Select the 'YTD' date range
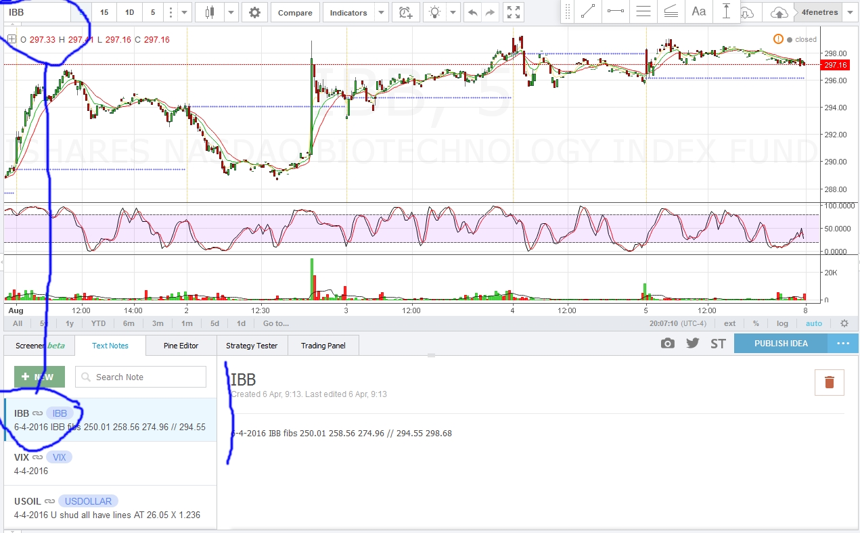Viewport: 860px width, 533px height. coord(98,323)
